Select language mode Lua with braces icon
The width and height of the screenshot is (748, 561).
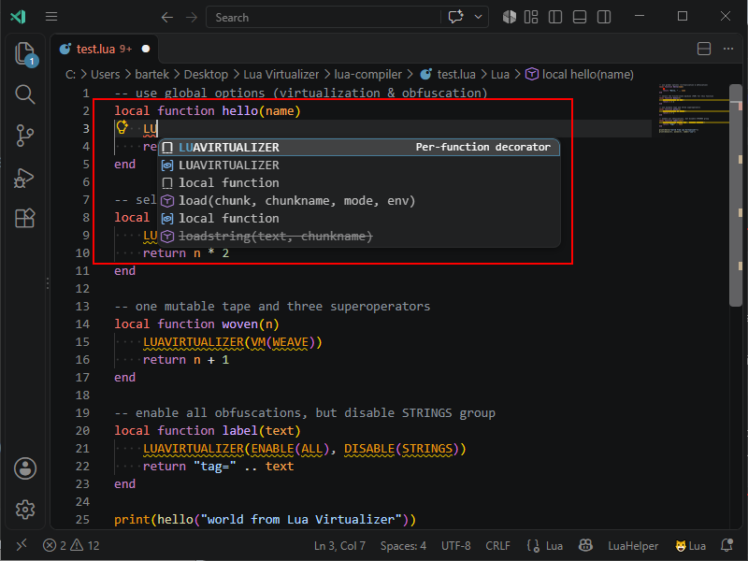click(545, 546)
